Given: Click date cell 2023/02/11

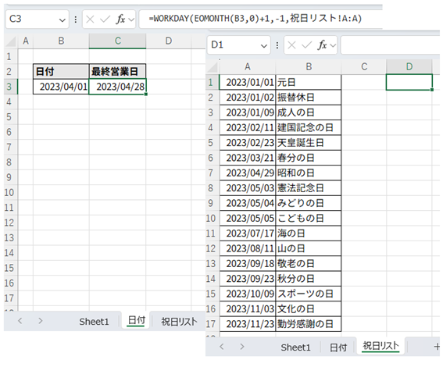Looking at the screenshot, I should [x=248, y=127].
